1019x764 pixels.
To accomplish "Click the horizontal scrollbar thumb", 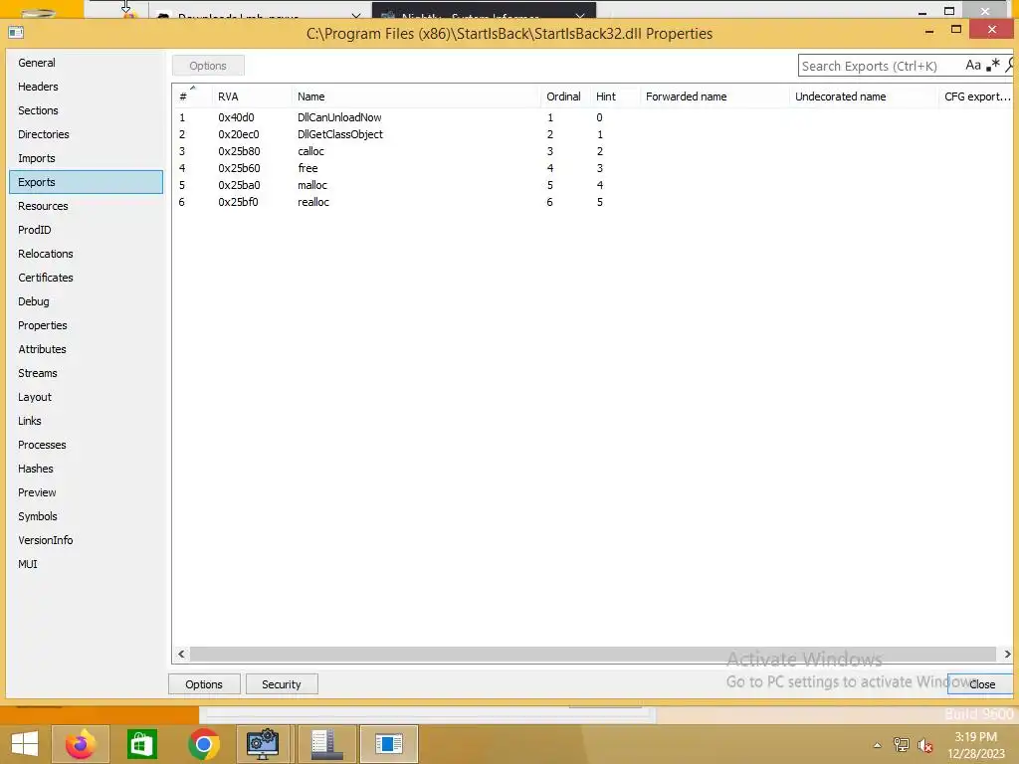I will 593,655.
